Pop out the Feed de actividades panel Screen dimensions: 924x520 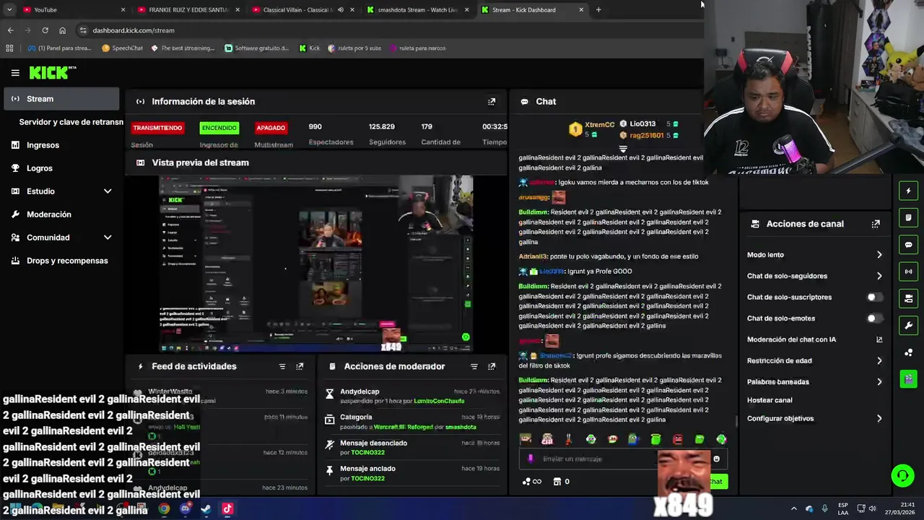[x=300, y=367]
